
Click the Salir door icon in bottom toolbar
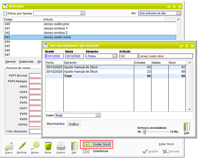74,147
